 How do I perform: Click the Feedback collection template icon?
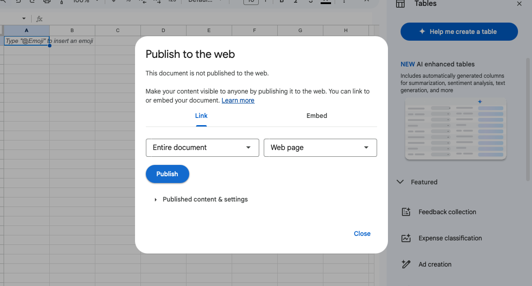point(406,212)
